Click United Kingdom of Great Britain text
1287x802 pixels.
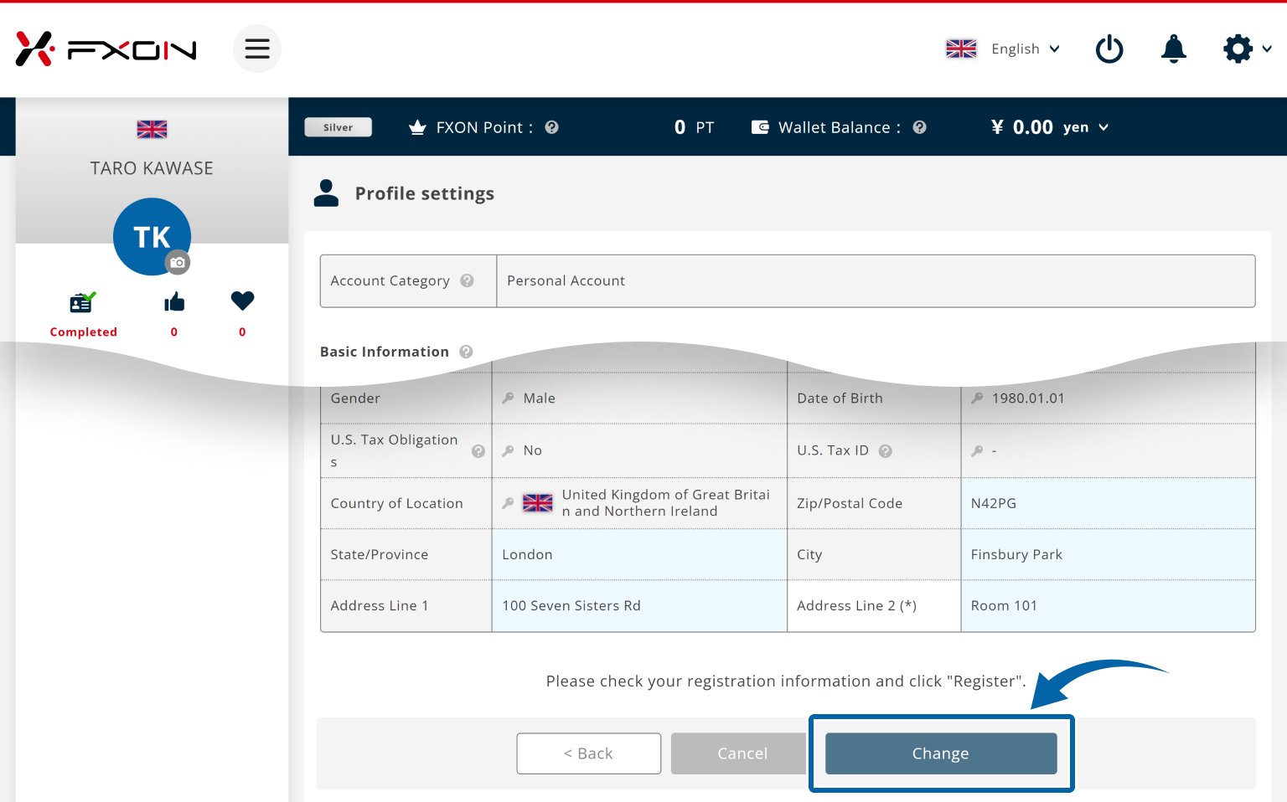pos(665,503)
